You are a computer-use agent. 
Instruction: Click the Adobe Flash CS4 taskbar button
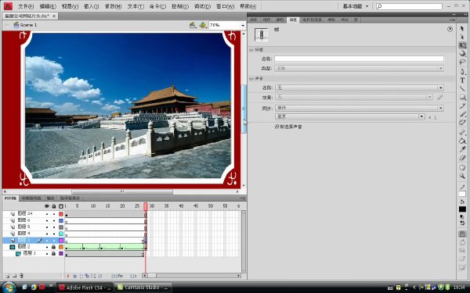(x=85, y=288)
